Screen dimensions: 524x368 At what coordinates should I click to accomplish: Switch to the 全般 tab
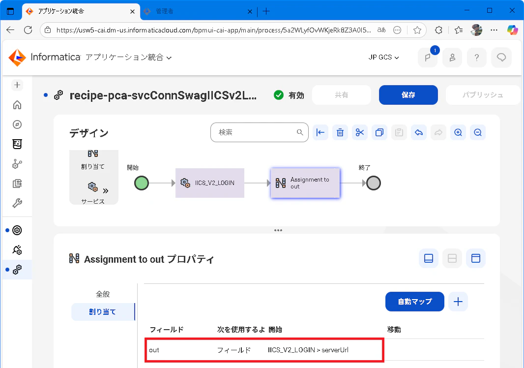(103, 294)
